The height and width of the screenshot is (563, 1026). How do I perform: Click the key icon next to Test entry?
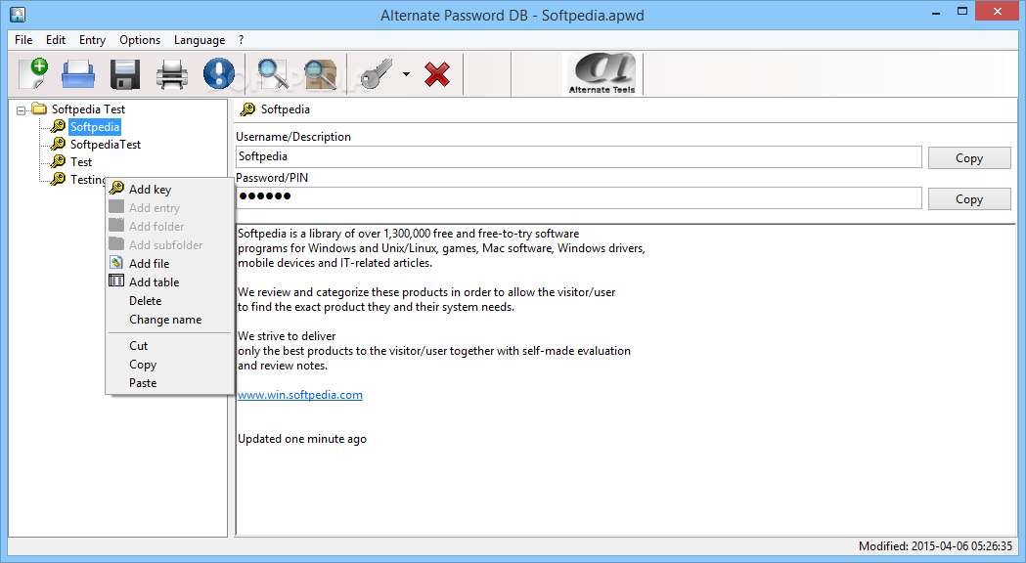click(59, 161)
